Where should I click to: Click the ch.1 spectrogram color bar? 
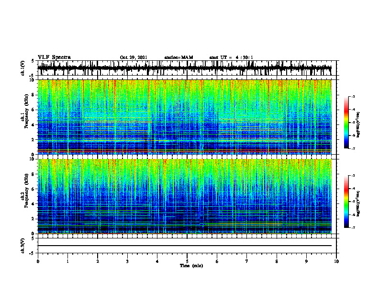point(346,123)
